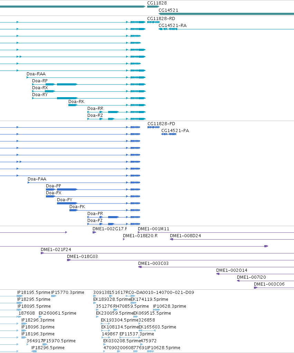294x353 pixels.
Task: Click the Doa-PK protein label
Action: pos(77,206)
